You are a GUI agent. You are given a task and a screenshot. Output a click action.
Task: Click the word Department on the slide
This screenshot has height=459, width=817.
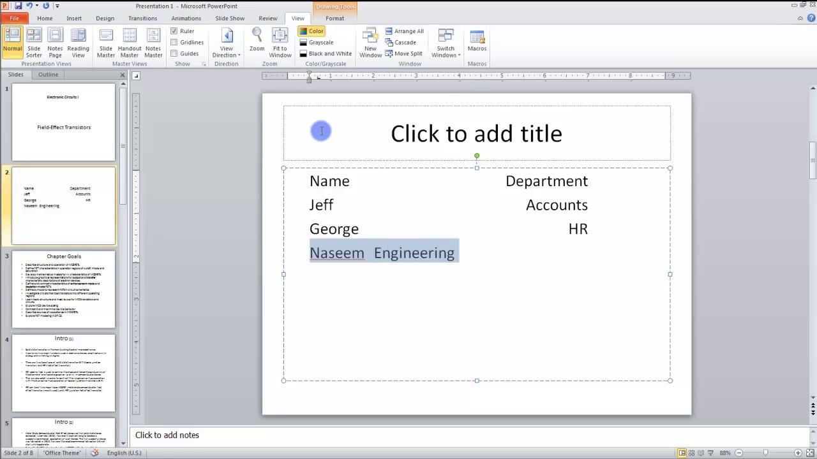[x=546, y=181]
